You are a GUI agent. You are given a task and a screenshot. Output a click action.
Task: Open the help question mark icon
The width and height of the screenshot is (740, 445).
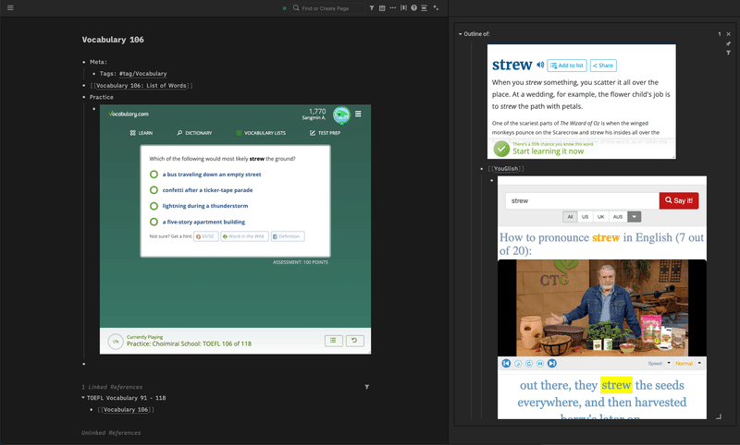point(413,8)
